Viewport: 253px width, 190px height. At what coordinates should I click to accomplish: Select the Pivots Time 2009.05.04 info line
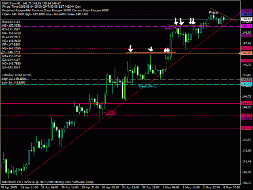(x=42, y=6)
